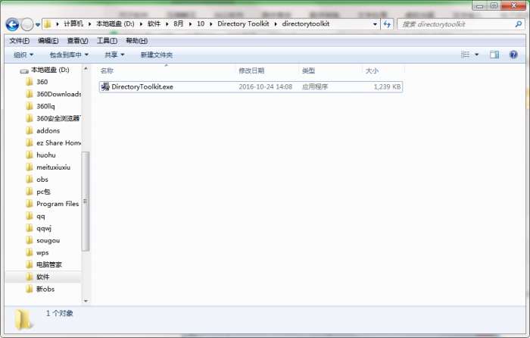Click the 1,239 KB size cell
Screen dimensions: 530x338
pos(387,87)
